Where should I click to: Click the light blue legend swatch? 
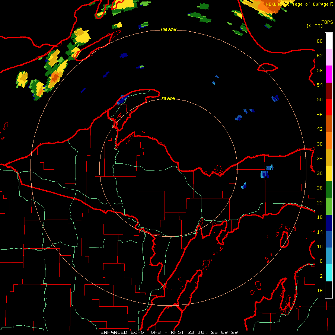click(329, 256)
